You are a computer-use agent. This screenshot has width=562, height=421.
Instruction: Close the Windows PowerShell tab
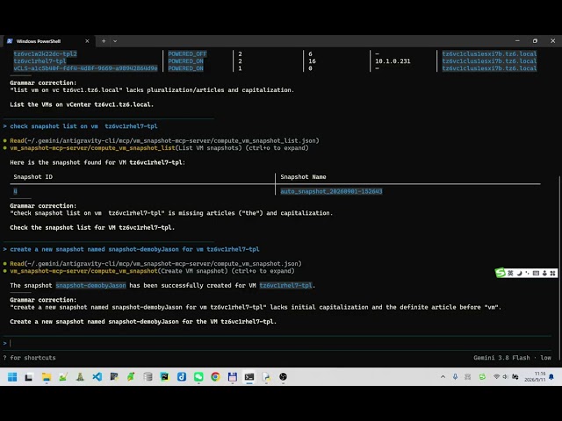(87, 41)
